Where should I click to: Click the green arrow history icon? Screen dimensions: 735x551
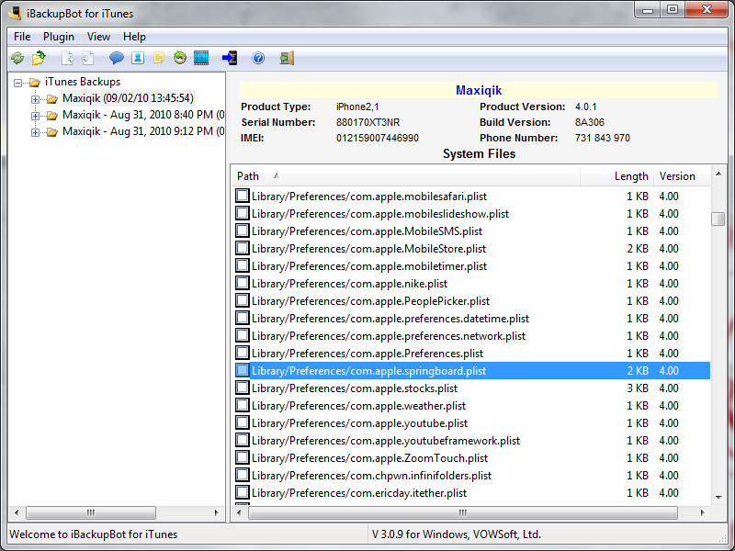coord(179,58)
